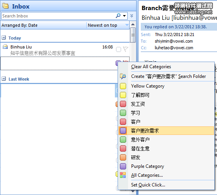Image resolution: width=217 pixels, height=195 pixels.
Task: Open the search options dropdown arrow
Action: click(125, 16)
